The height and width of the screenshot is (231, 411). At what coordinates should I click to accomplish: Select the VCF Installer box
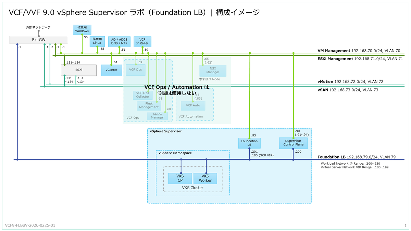[142, 41]
